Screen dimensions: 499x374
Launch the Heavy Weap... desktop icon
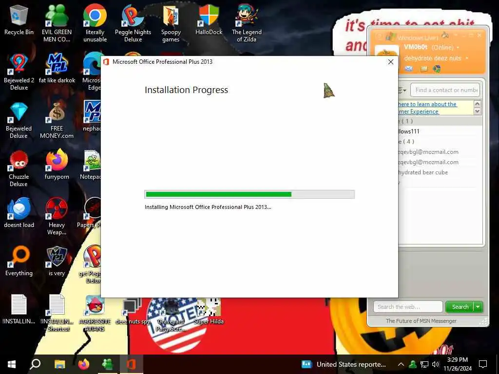pos(57,217)
